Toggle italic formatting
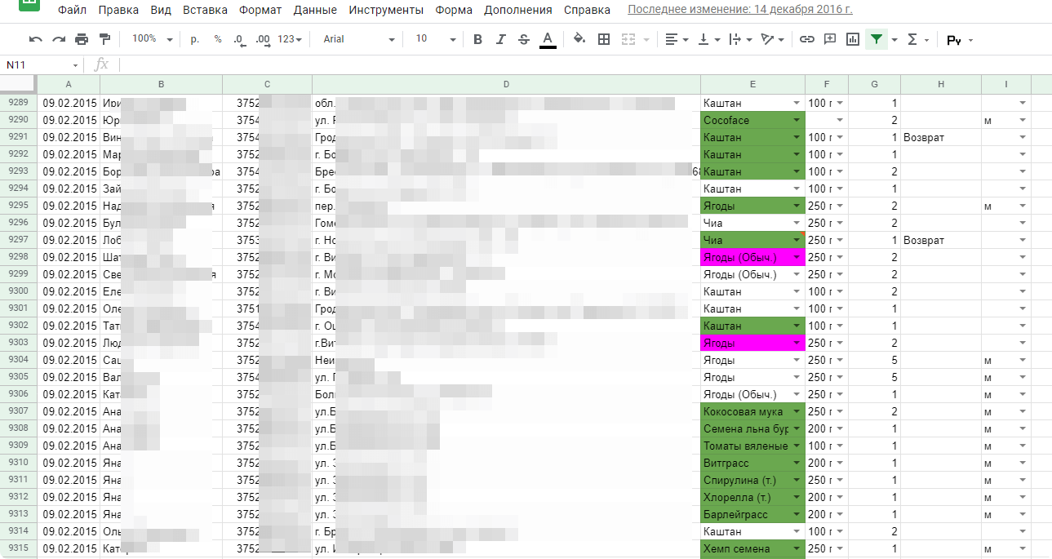Viewport: 1052px width, 559px height. [500, 38]
